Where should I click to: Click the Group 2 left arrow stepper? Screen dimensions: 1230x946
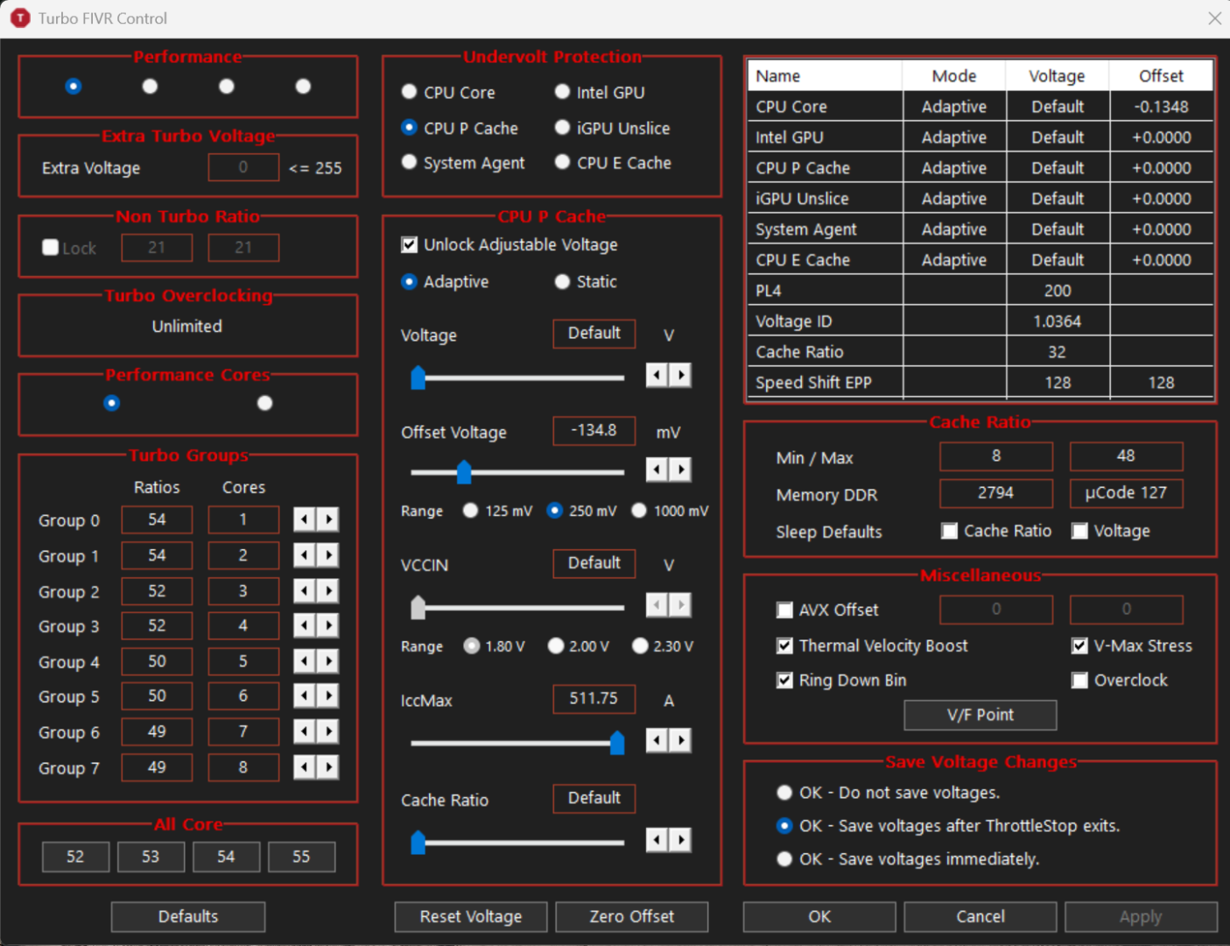(304, 591)
